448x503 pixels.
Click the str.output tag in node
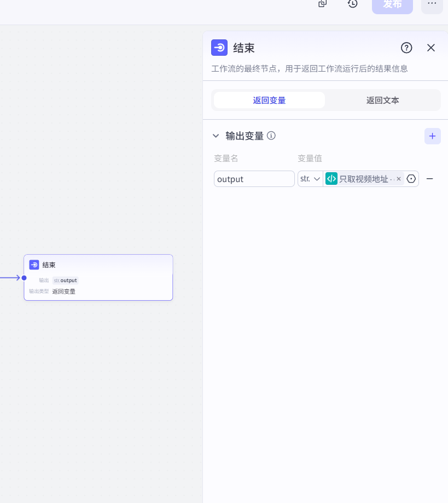66,280
